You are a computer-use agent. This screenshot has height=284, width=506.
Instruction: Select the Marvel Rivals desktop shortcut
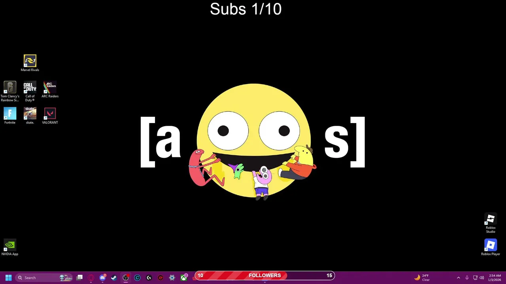point(30,63)
